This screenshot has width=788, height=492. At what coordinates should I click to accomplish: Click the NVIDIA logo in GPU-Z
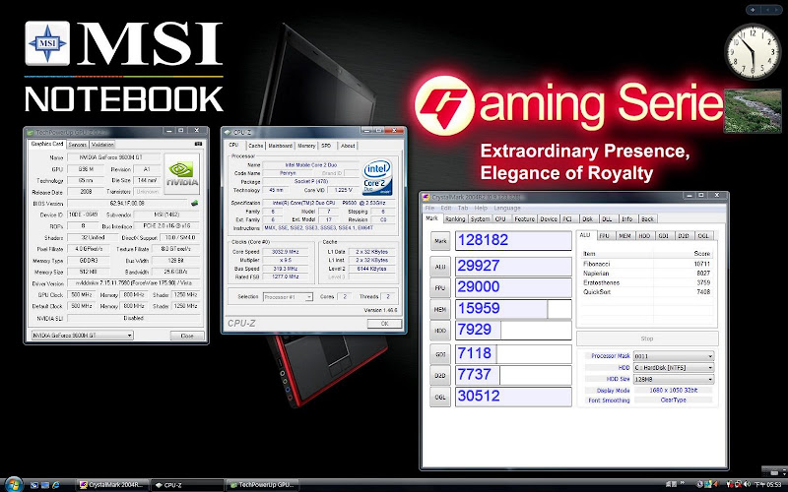[x=181, y=174]
